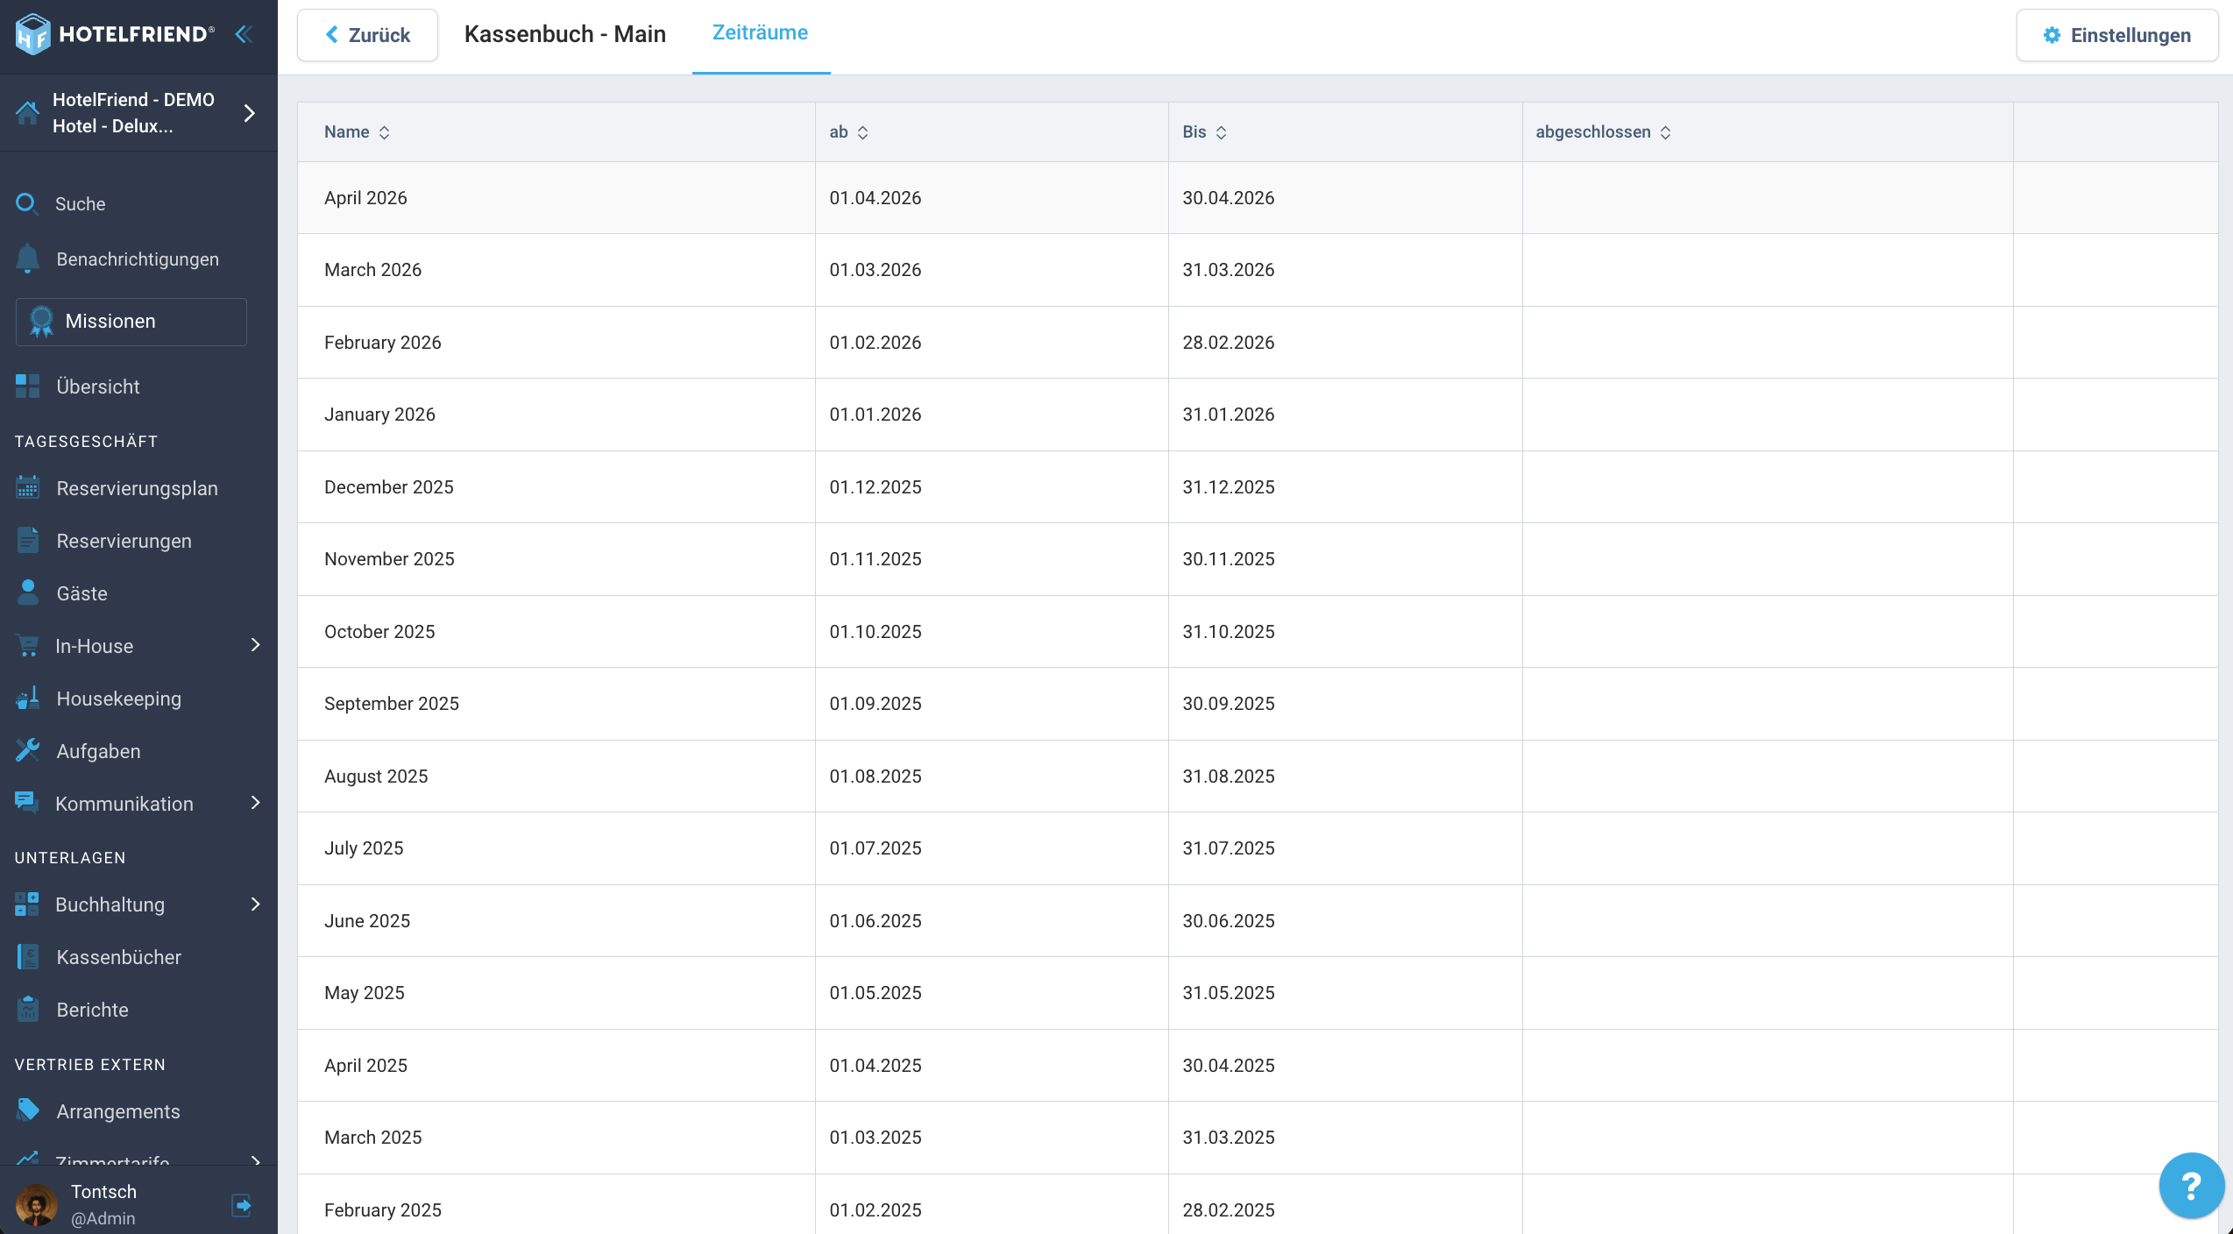
Task: Click the Gäste person icon
Action: tap(27, 593)
